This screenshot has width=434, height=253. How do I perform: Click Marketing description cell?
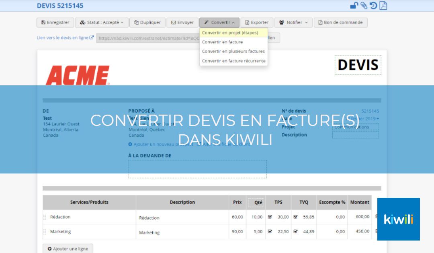(x=182, y=232)
